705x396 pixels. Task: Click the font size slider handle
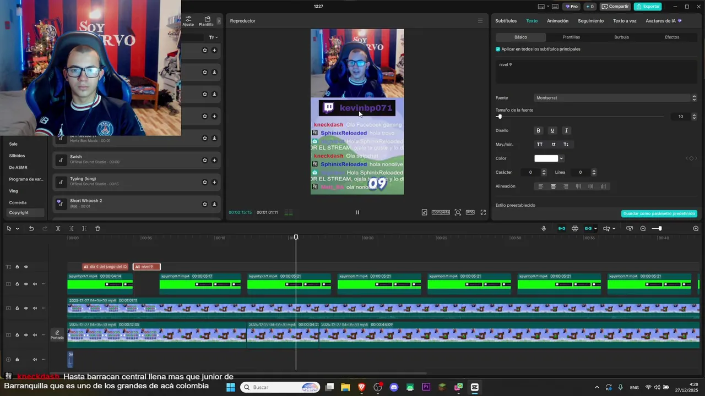tap(500, 117)
